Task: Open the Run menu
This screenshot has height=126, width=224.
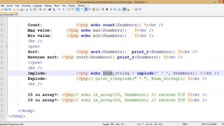Action: click(64, 6)
